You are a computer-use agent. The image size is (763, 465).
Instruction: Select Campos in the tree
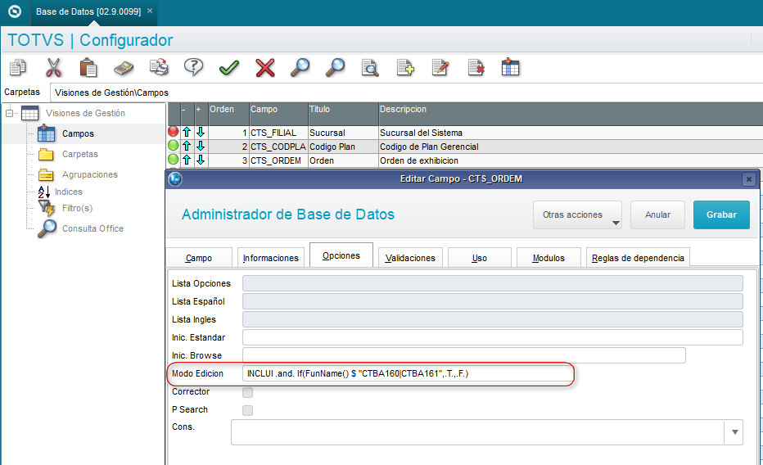pos(78,133)
